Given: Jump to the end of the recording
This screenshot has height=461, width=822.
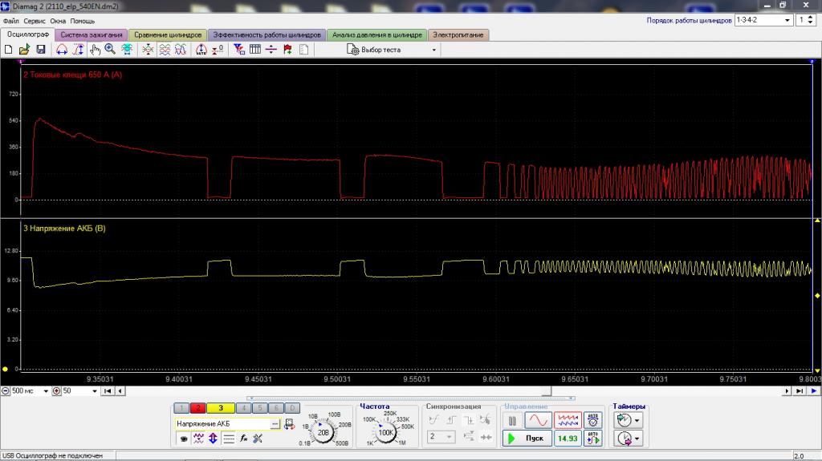Looking at the screenshot, I should click(x=800, y=390).
